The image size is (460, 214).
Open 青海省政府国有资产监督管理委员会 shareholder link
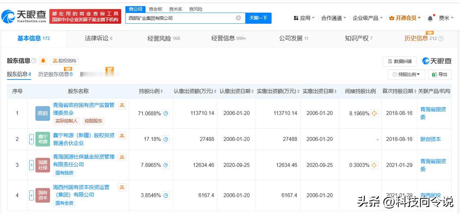pos(84,109)
